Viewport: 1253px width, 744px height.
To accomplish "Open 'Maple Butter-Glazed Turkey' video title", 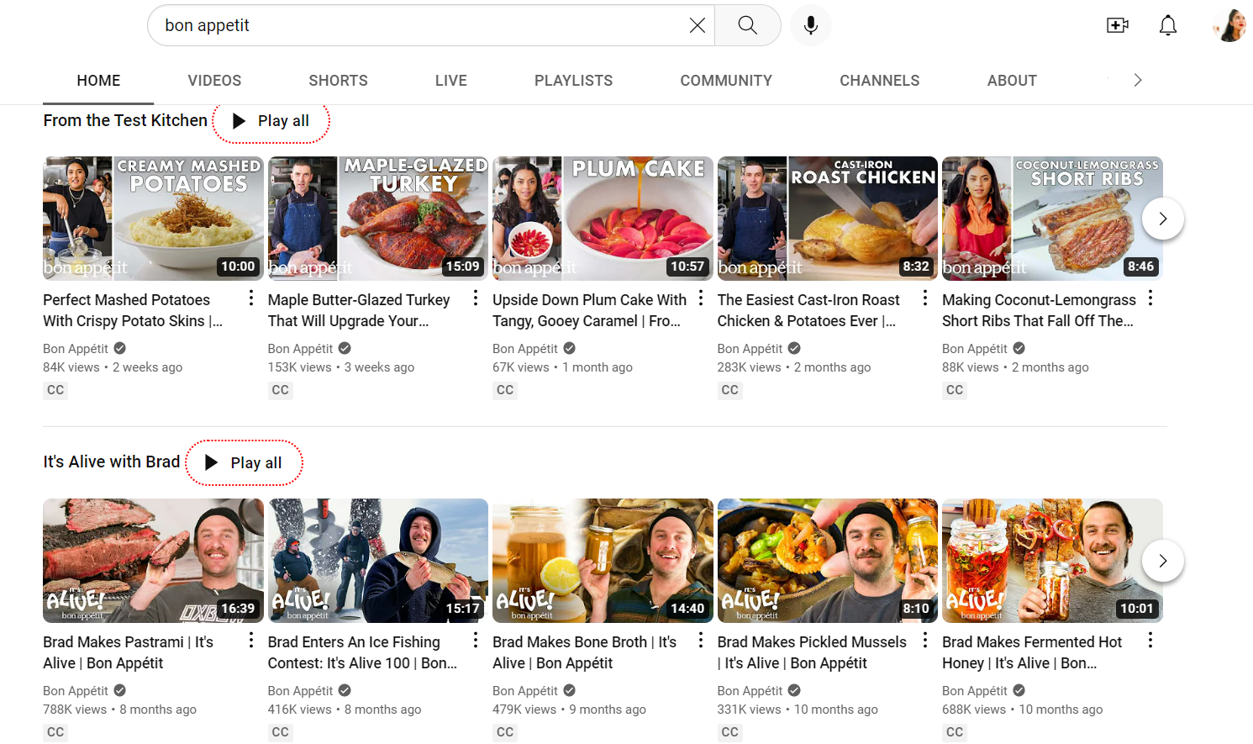I will coord(359,310).
